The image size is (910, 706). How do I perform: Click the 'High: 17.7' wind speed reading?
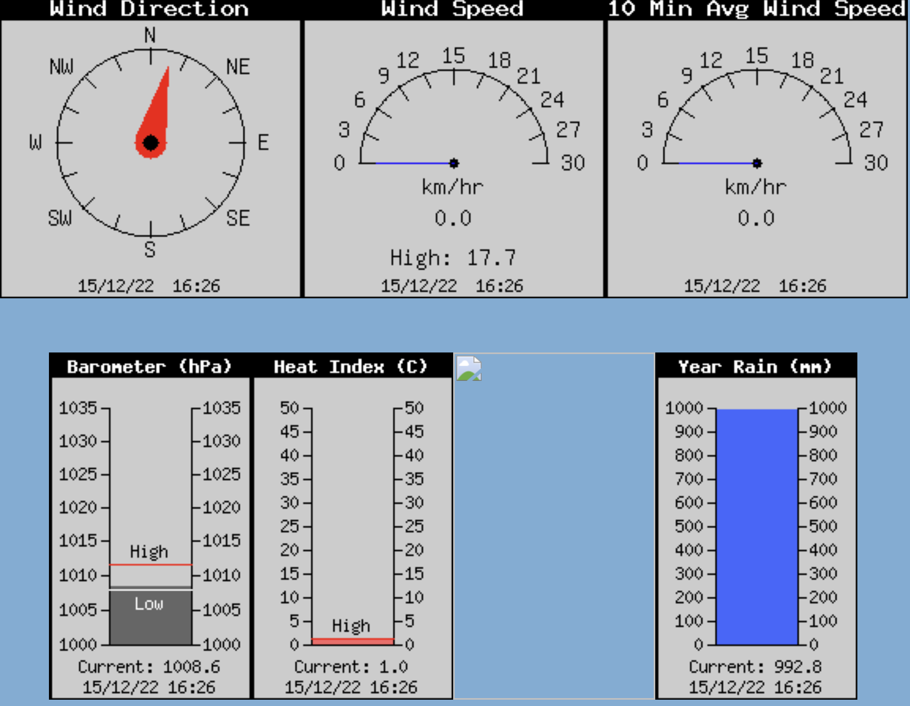tap(453, 258)
